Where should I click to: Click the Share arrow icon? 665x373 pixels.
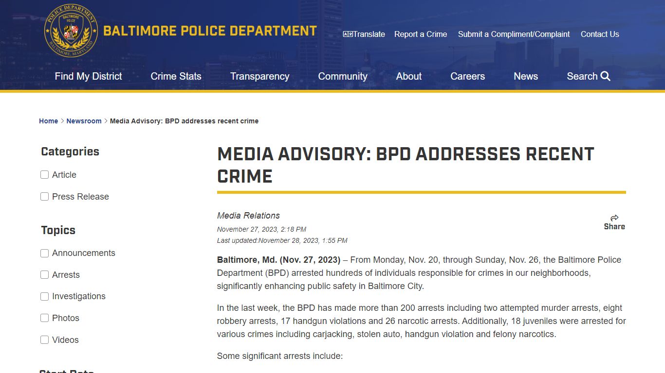pyautogui.click(x=614, y=218)
